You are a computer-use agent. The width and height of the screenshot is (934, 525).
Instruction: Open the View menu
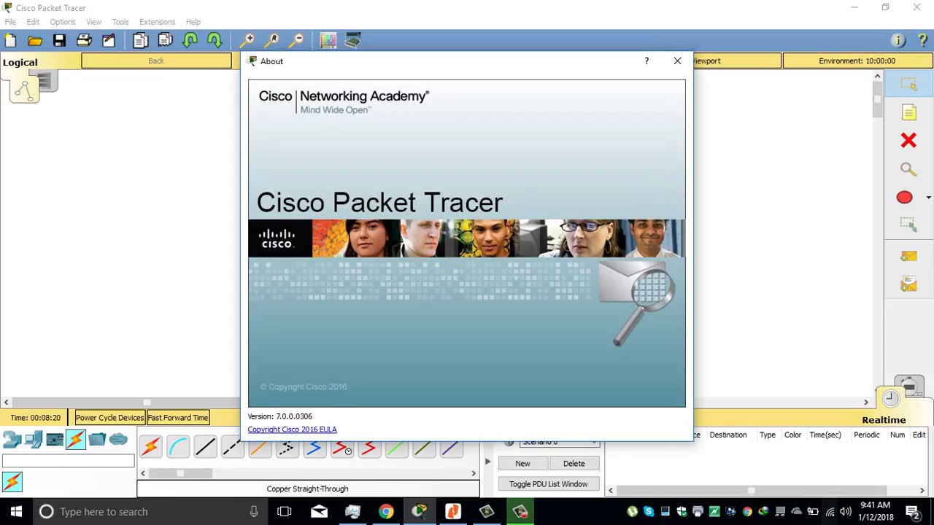coord(93,22)
